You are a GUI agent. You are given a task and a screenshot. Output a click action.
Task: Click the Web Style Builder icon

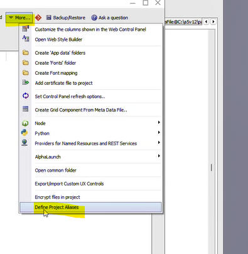(x=26, y=38)
